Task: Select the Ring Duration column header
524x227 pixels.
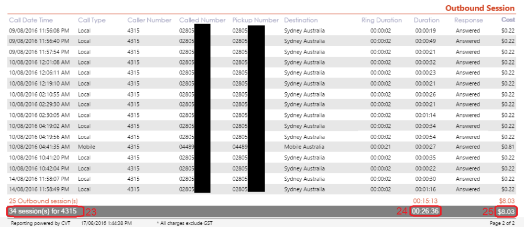Action: click(381, 20)
